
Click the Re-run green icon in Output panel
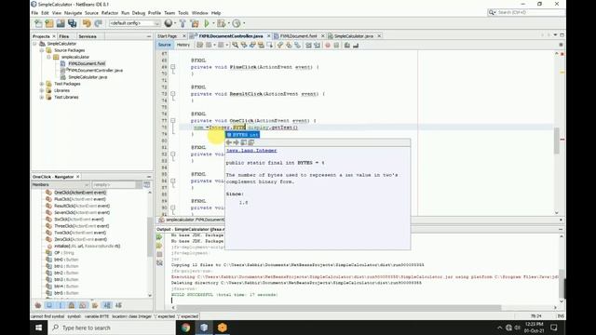[x=159, y=237]
